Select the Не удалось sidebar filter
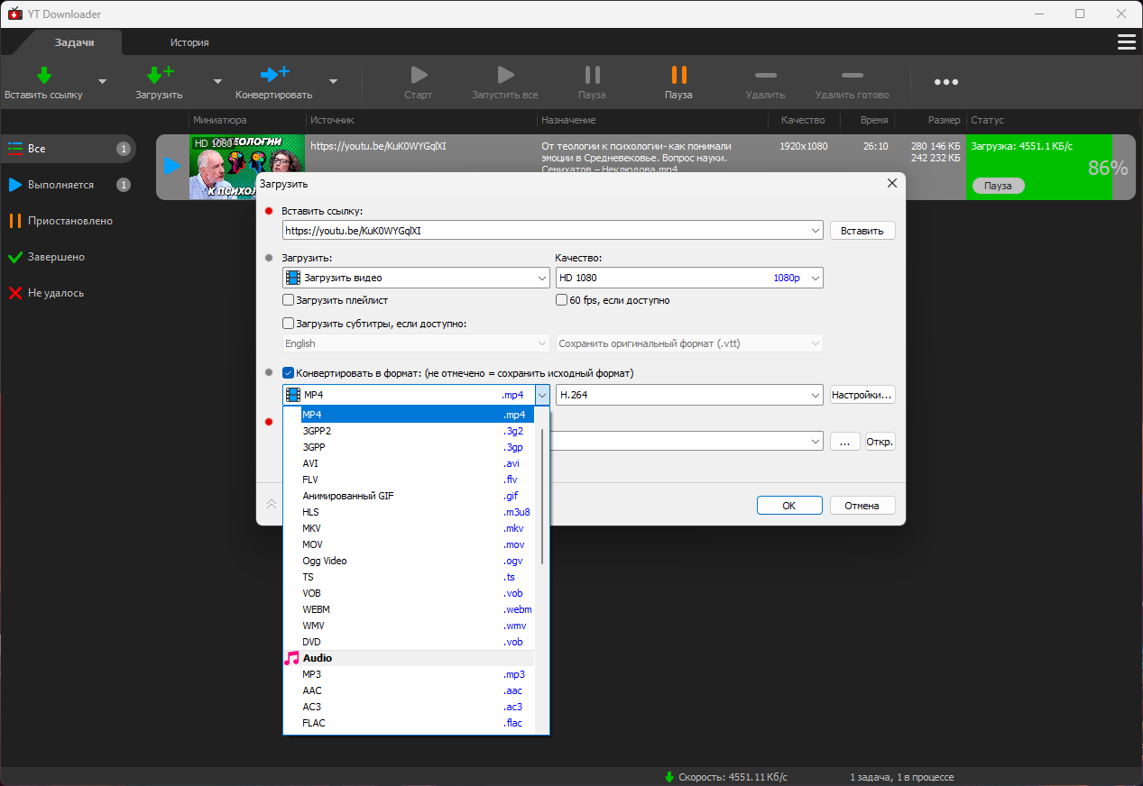Image resolution: width=1143 pixels, height=786 pixels. click(69, 293)
